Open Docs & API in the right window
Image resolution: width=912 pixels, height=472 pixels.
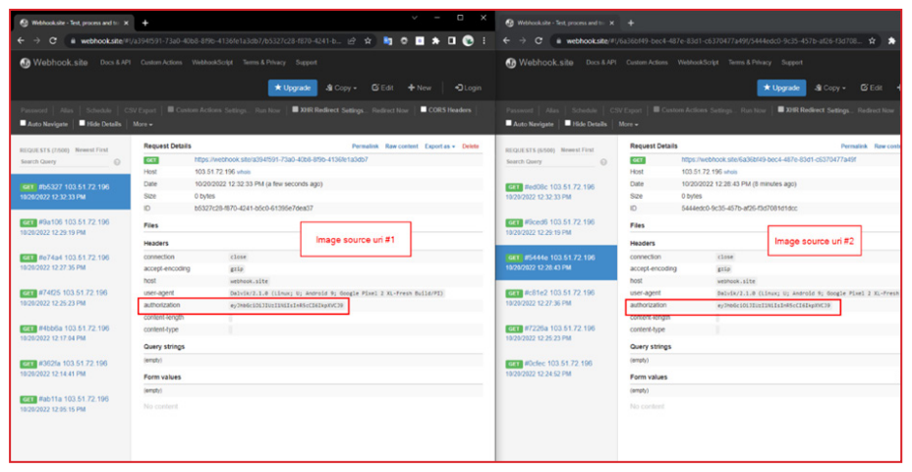(600, 63)
